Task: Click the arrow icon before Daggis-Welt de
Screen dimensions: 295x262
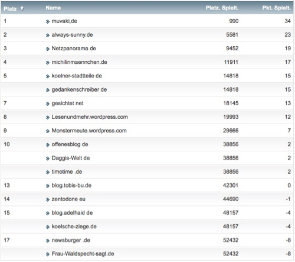Action: 48,159
